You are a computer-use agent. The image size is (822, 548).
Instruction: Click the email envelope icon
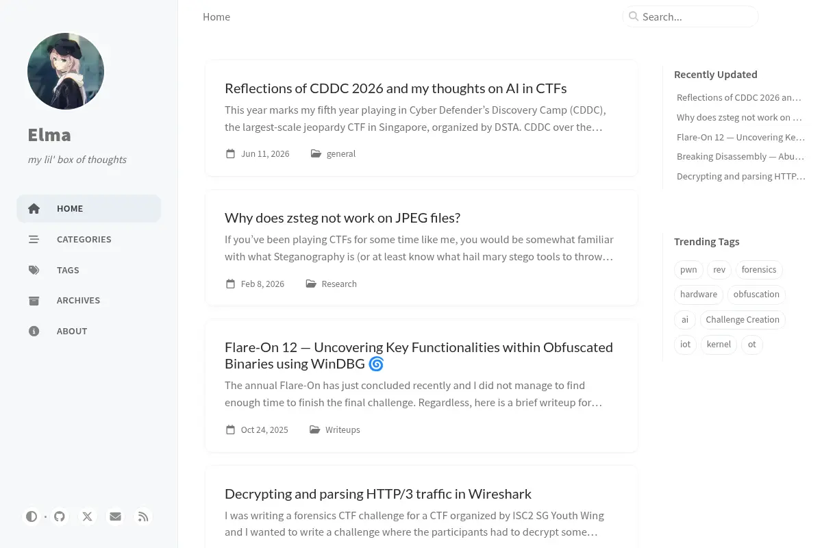[115, 516]
